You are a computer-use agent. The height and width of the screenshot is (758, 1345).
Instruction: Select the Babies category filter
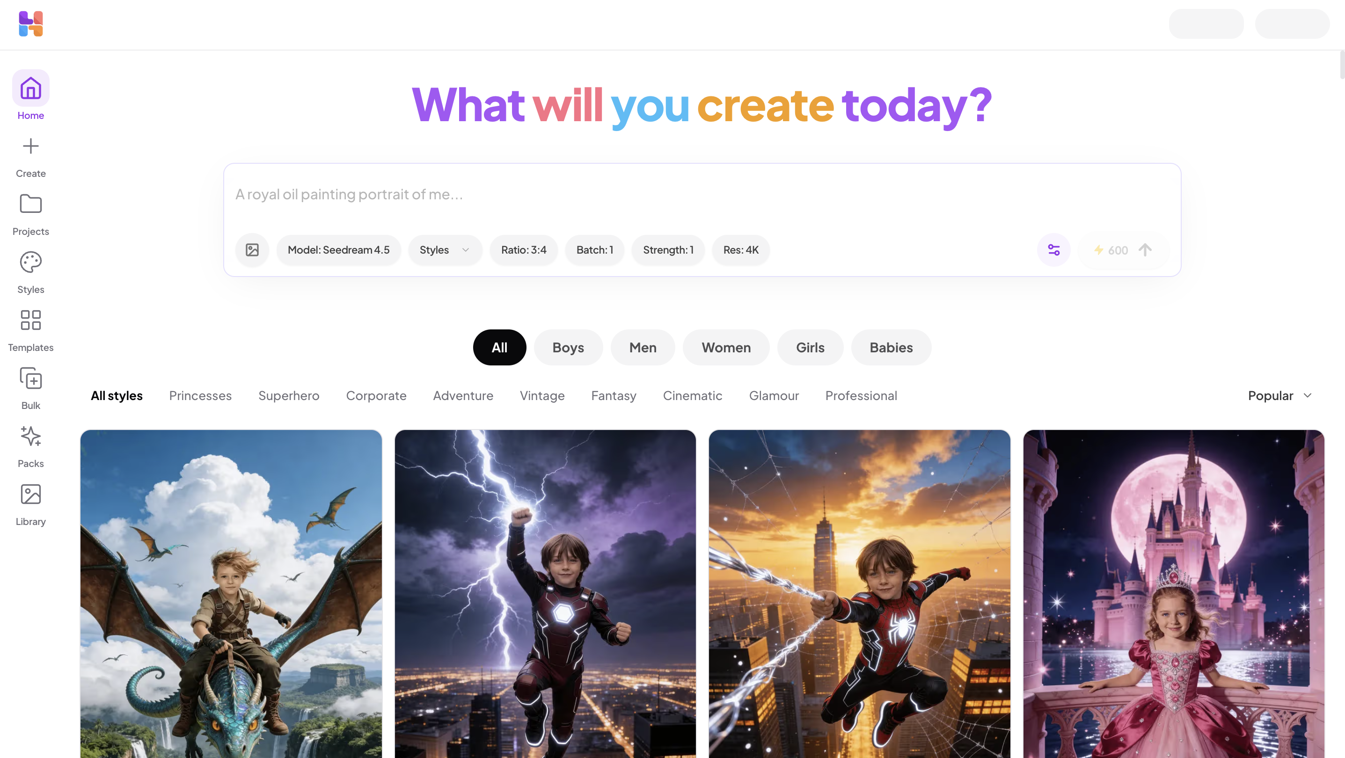(891, 348)
